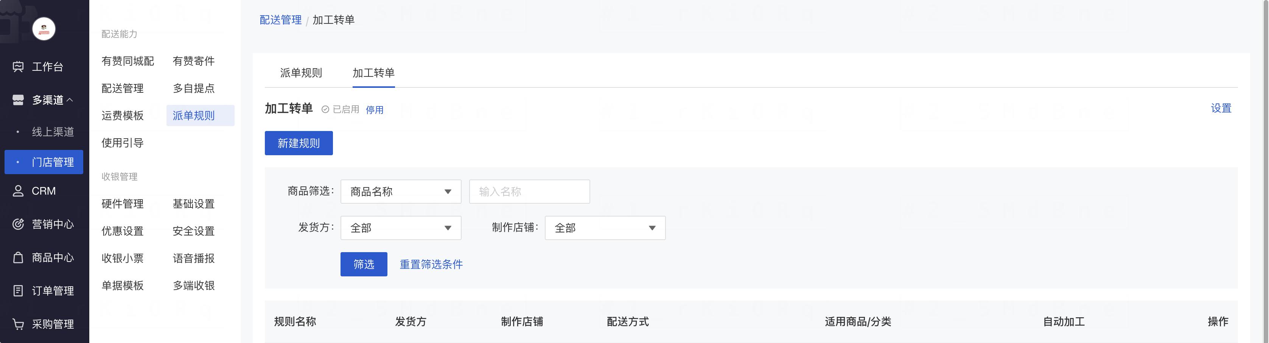Screen dimensions: 1269x343
Task: Click the store avatar logo
Action: (44, 29)
